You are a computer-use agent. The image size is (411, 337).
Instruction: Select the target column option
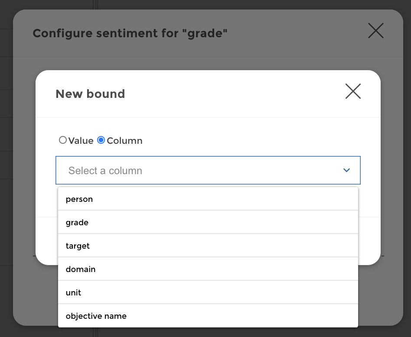coord(78,246)
